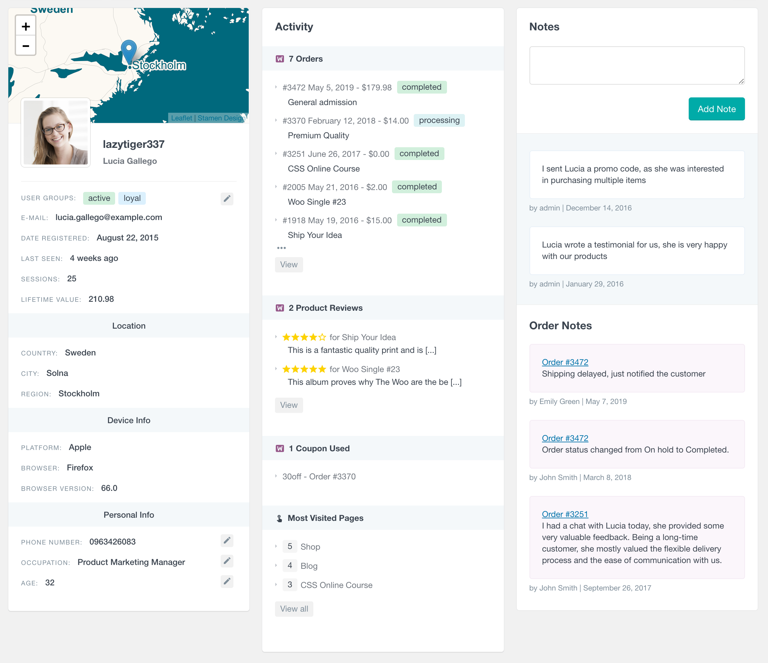This screenshot has width=768, height=663.
Task: Click the Most Visited Pages header
Action: tap(382, 518)
